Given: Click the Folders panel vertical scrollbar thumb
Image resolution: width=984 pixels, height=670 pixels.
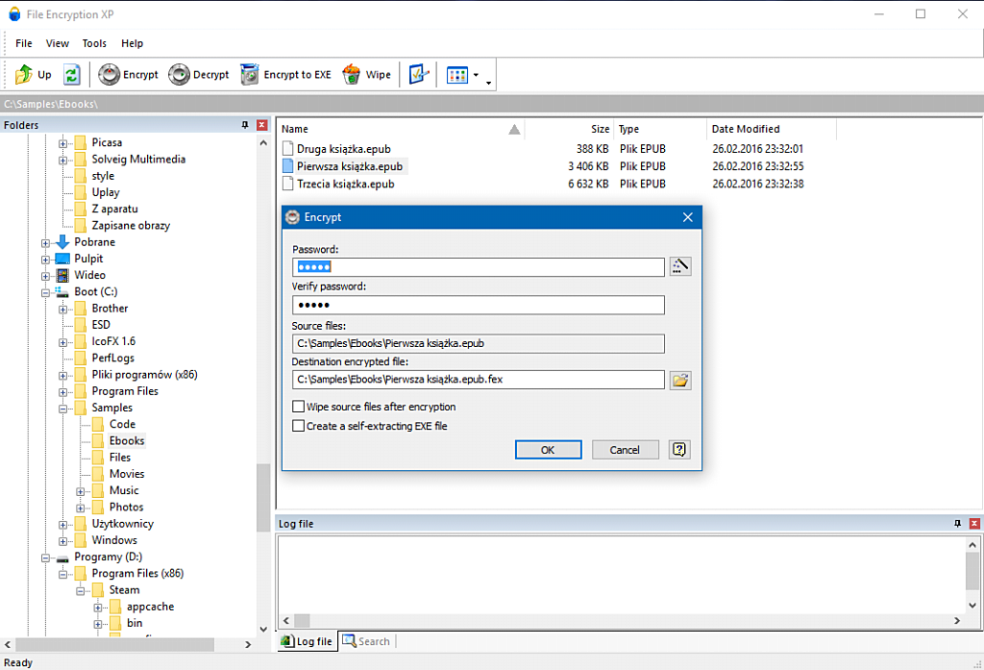Looking at the screenshot, I should pyautogui.click(x=263, y=497).
